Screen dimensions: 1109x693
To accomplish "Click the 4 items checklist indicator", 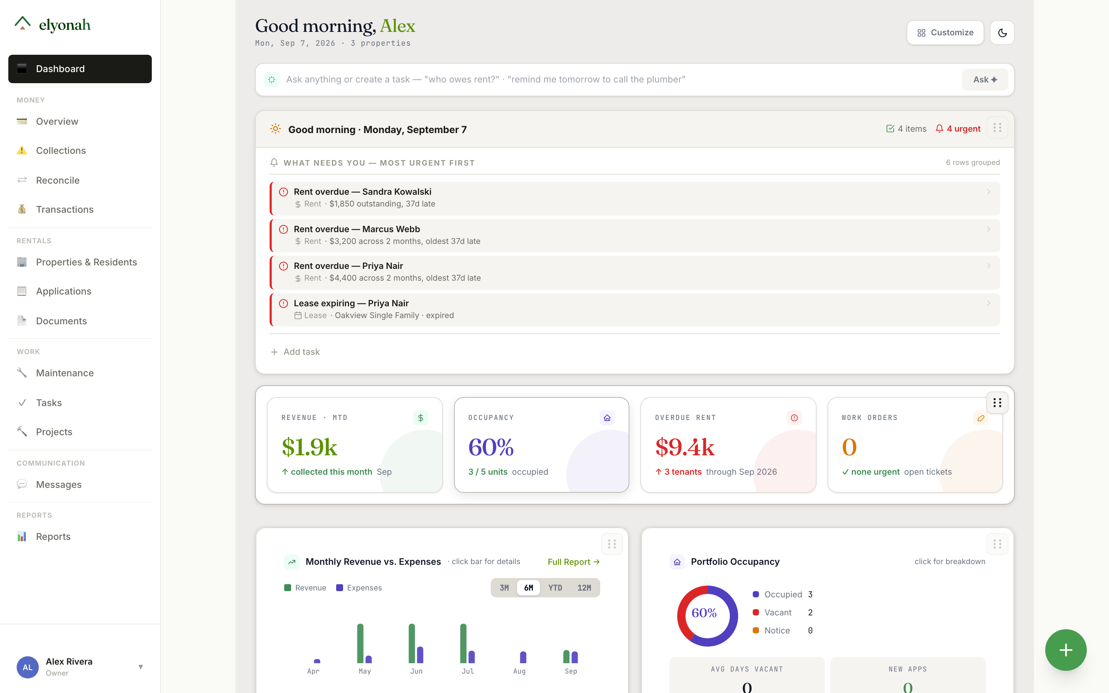I will click(x=906, y=129).
